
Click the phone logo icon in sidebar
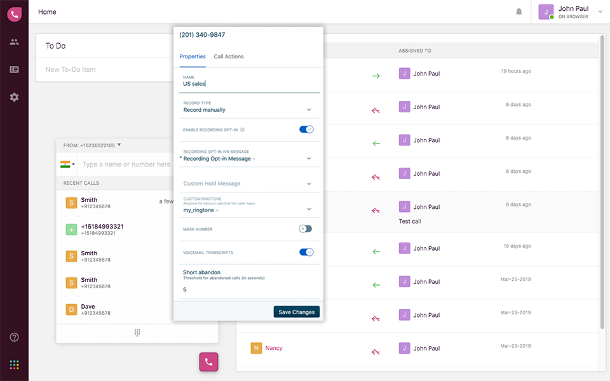(x=14, y=13)
